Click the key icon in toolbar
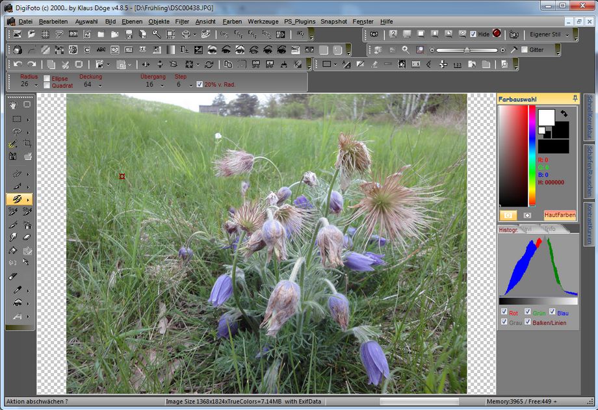 156,34
